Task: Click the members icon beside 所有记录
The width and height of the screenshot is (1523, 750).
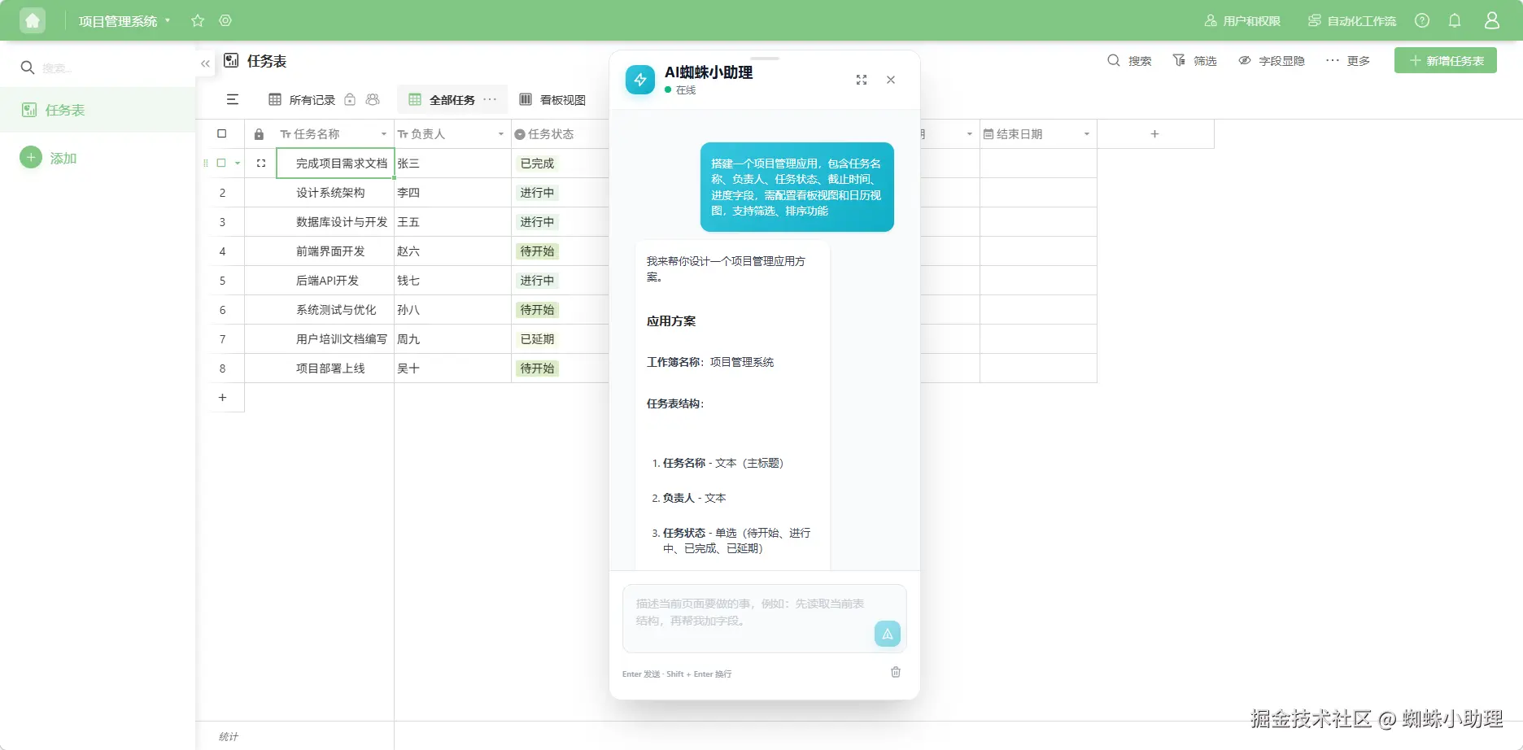Action: pos(373,99)
